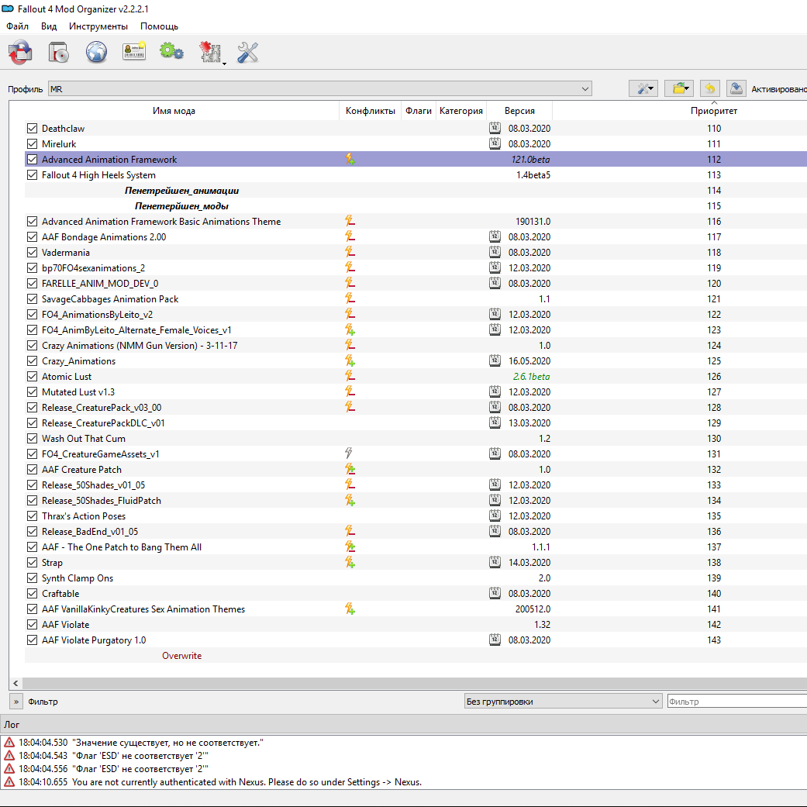Click calendar icon in Craftable row

(495, 593)
